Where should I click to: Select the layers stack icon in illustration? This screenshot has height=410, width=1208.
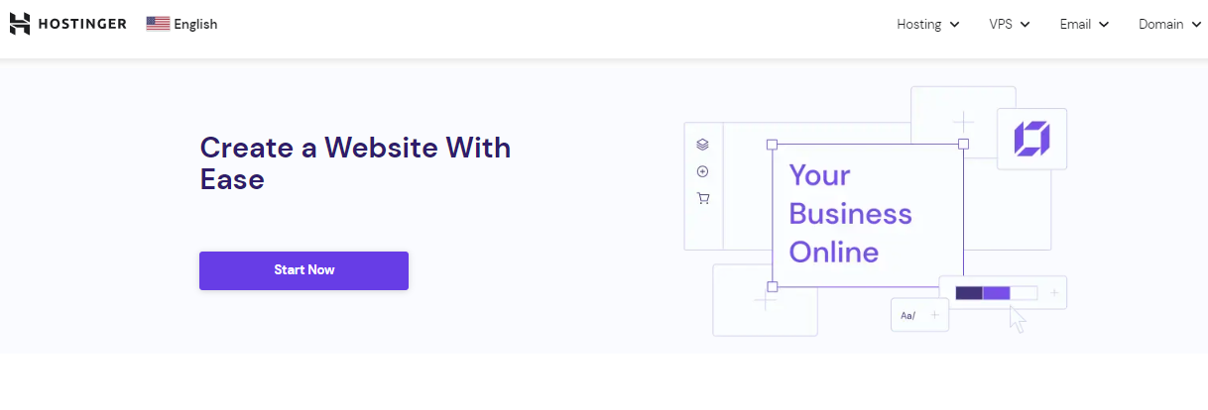(703, 145)
